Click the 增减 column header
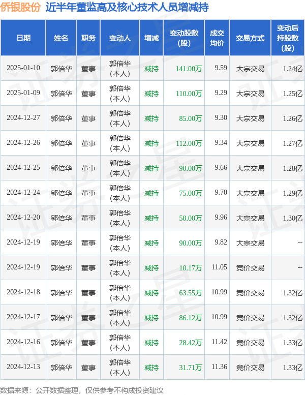 151,38
